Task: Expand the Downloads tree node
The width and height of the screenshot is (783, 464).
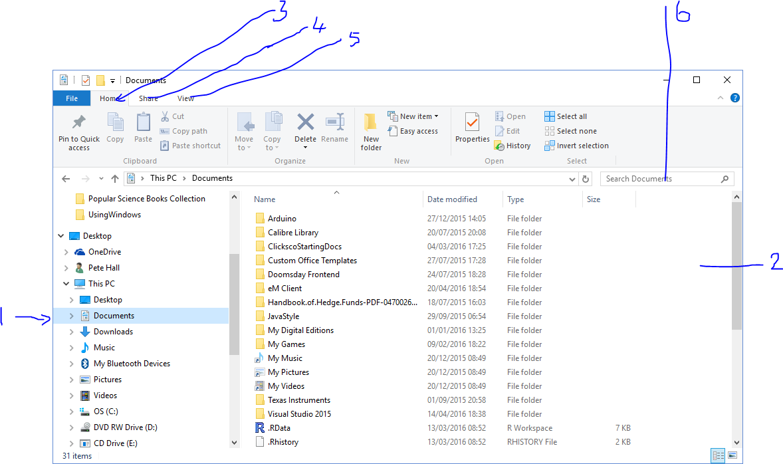Action: [71, 332]
